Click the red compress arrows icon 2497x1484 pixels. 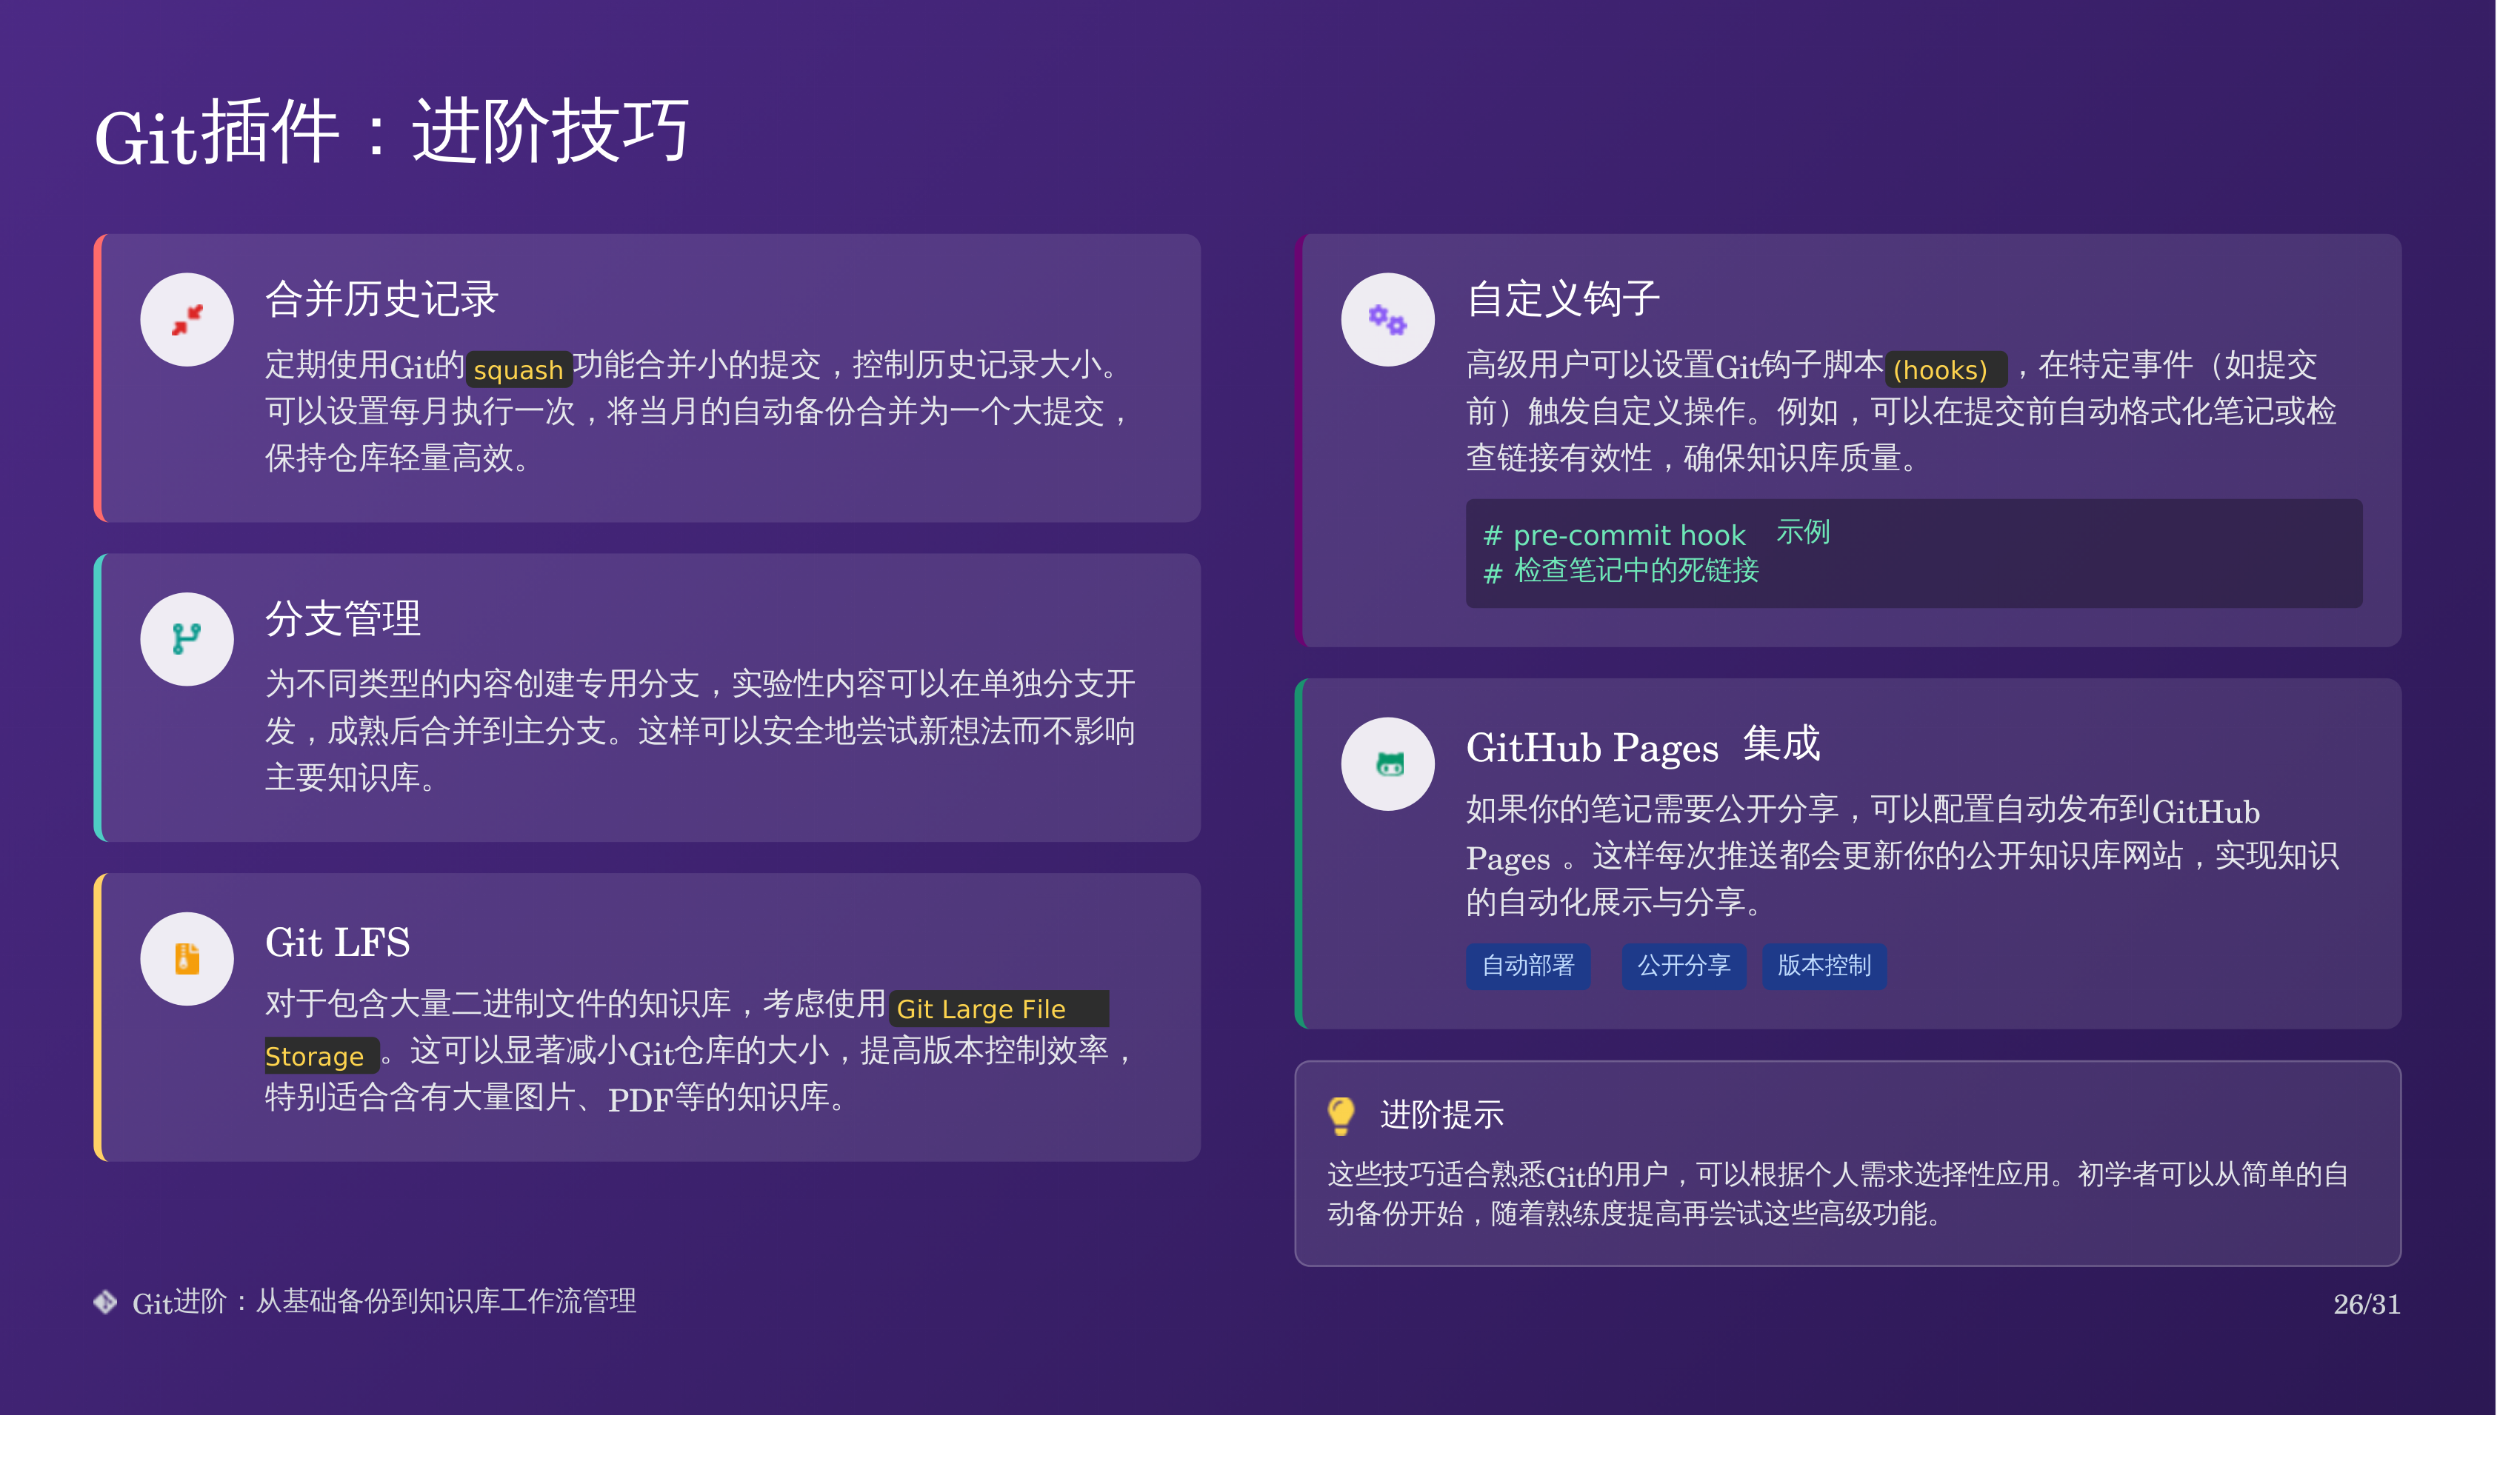coord(187,320)
